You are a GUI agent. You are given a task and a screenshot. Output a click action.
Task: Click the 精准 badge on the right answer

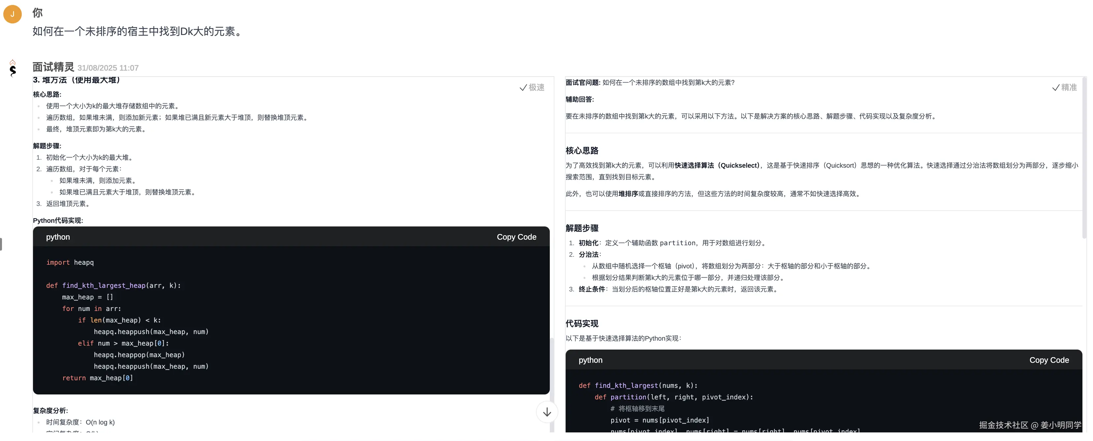click(1070, 87)
